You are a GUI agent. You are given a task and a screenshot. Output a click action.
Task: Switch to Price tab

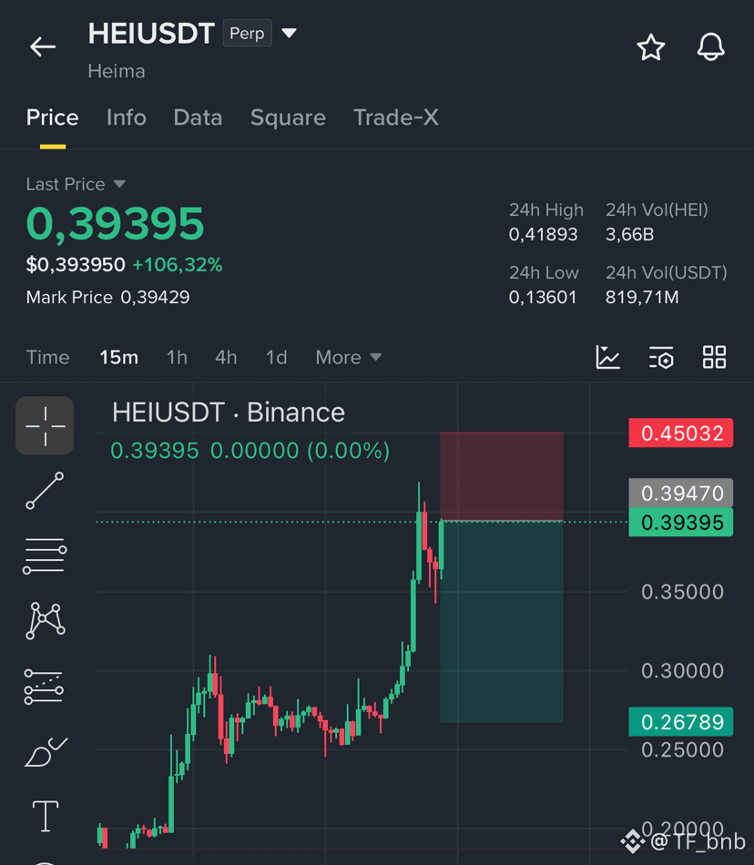tap(53, 117)
